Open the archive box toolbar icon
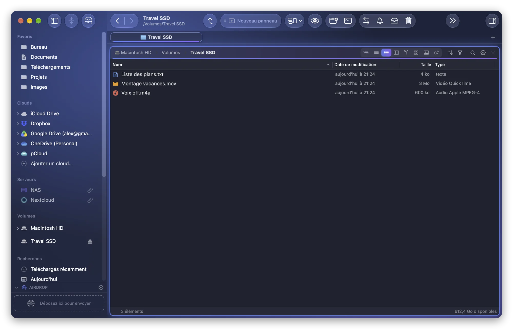 [x=88, y=21]
